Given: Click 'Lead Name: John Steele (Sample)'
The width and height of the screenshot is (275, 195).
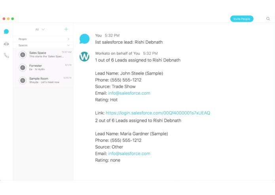Looking at the screenshot, I should coord(129,73).
